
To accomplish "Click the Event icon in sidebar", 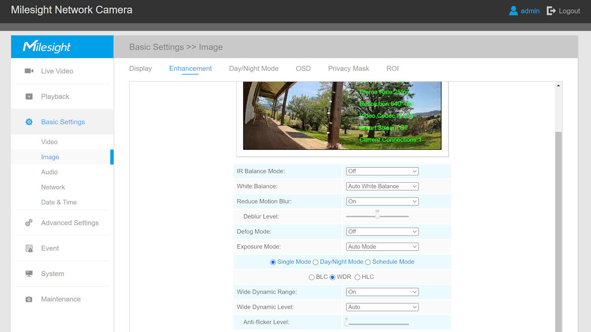I will point(29,248).
